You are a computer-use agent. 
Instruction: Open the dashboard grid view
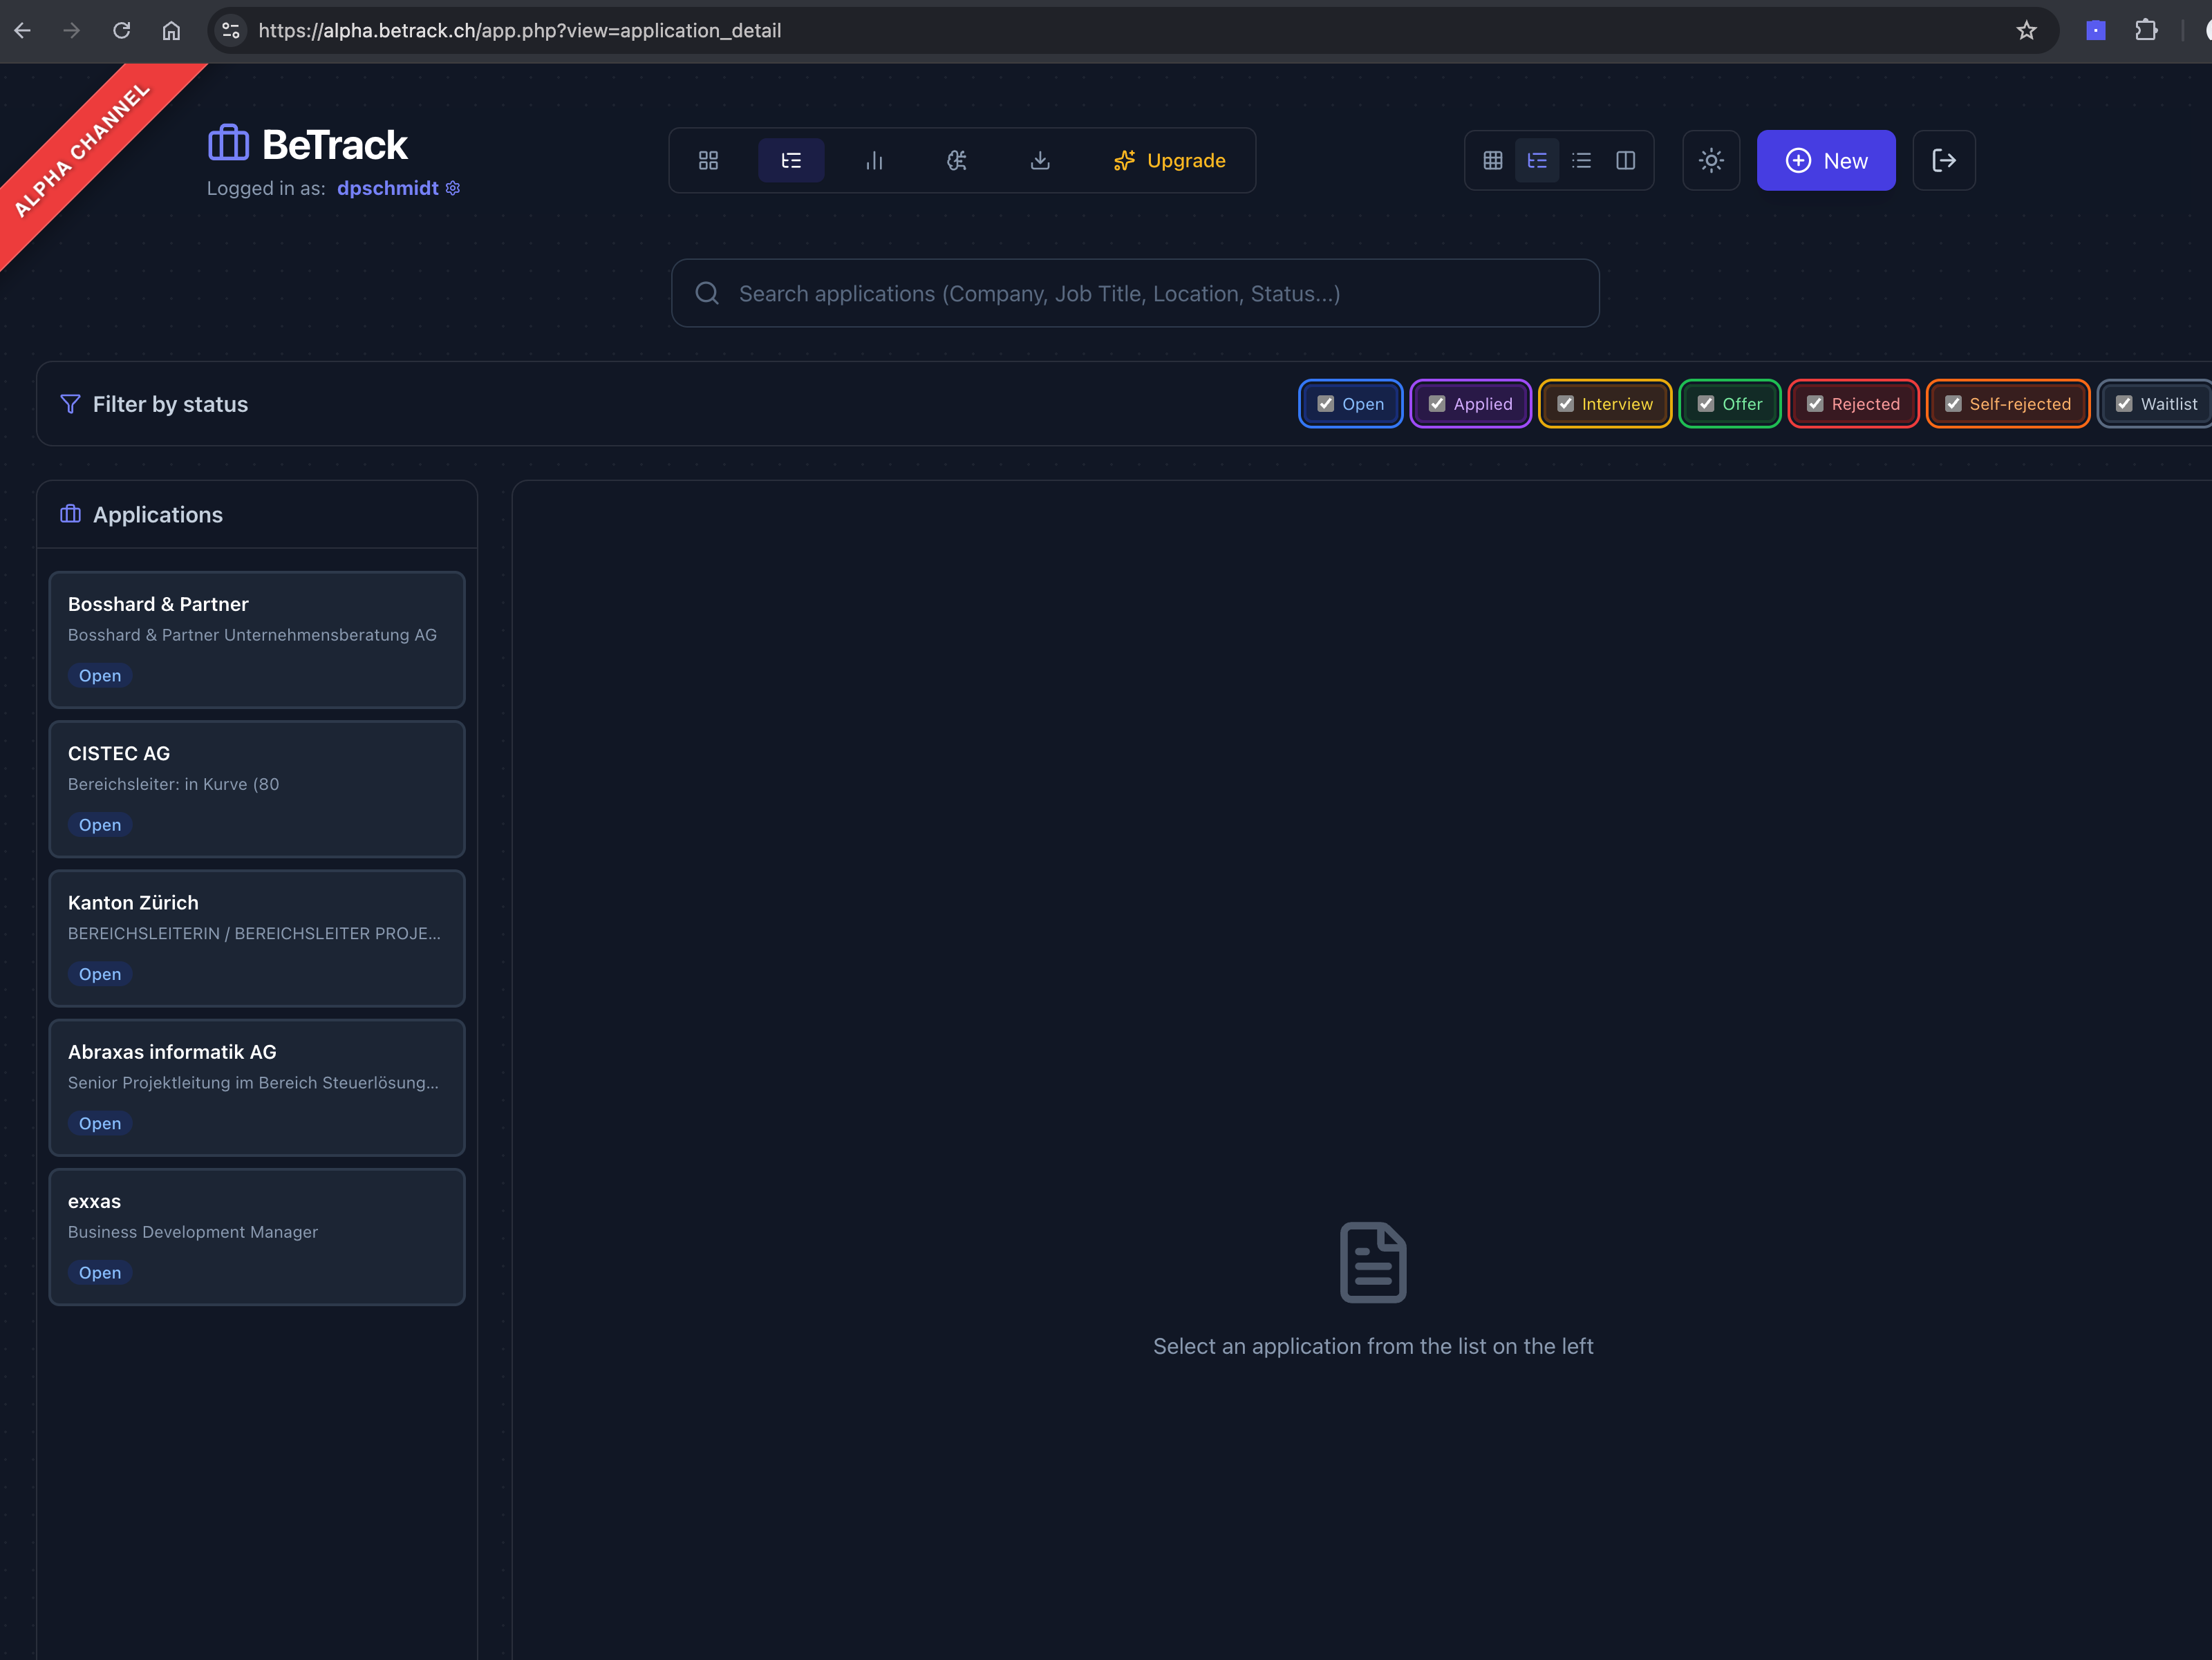[708, 160]
